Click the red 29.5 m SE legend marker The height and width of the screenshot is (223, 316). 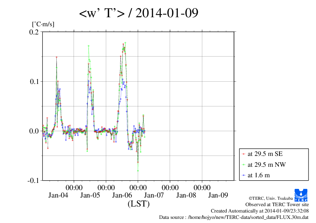244,154
